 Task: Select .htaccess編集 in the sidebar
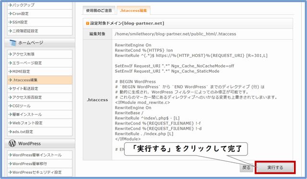(40, 80)
